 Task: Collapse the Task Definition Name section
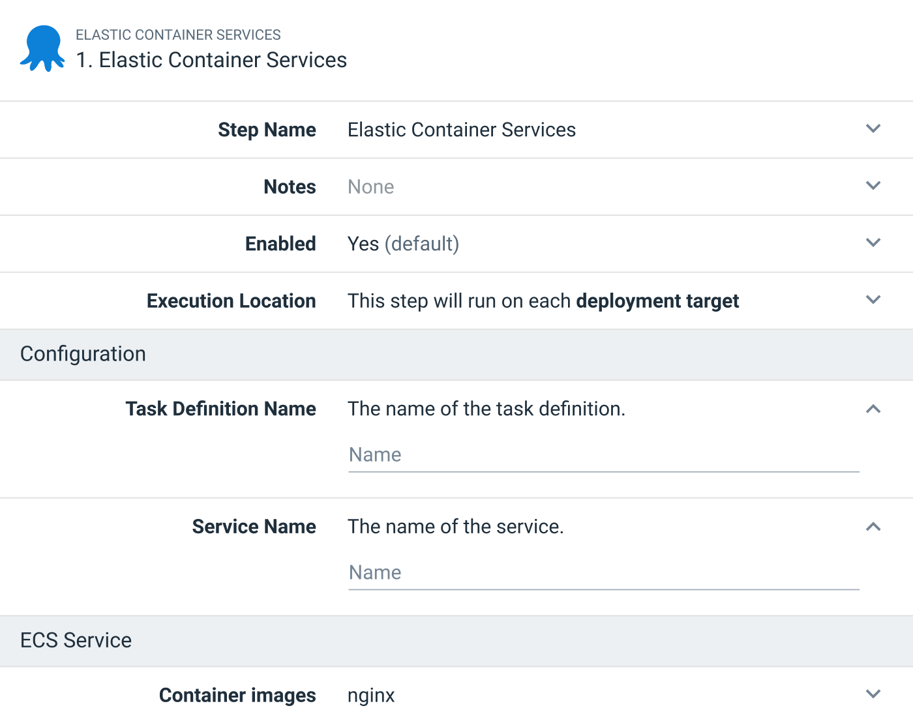(x=873, y=409)
